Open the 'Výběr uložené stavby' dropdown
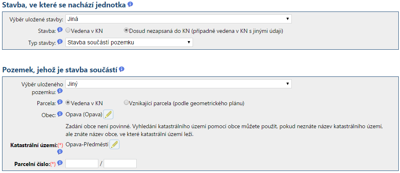The width and height of the screenshot is (400, 173). pos(178,19)
